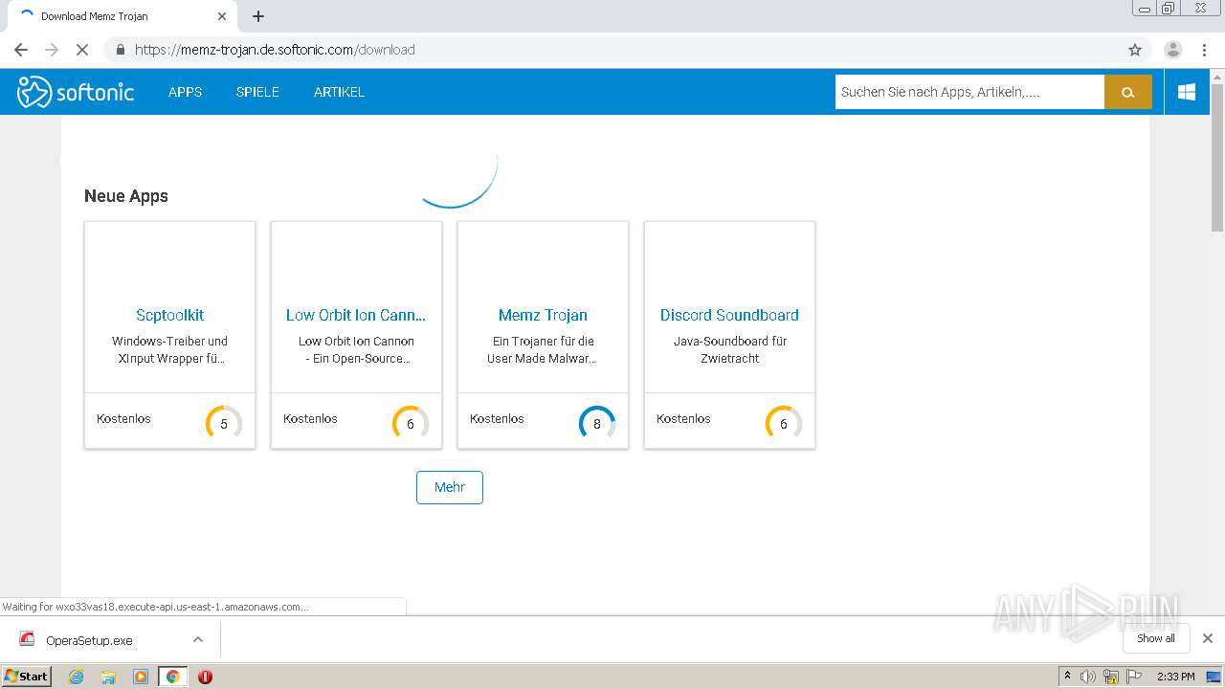1225x689 pixels.
Task: Click Scptoolkit rating circle 5
Action: (224, 423)
